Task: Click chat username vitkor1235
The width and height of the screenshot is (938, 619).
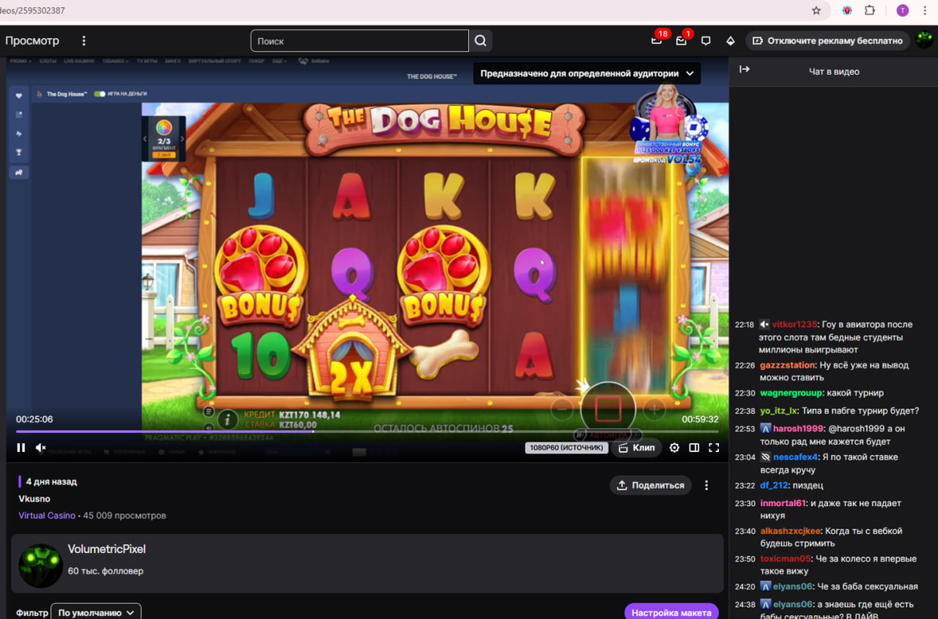Action: pos(794,325)
